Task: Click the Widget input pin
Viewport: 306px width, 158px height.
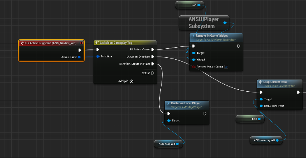Action: click(x=193, y=60)
